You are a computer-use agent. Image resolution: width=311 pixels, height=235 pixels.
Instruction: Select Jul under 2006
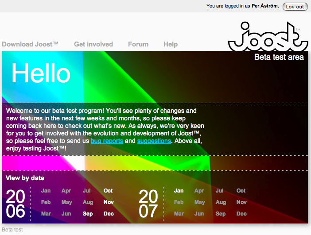click(87, 191)
